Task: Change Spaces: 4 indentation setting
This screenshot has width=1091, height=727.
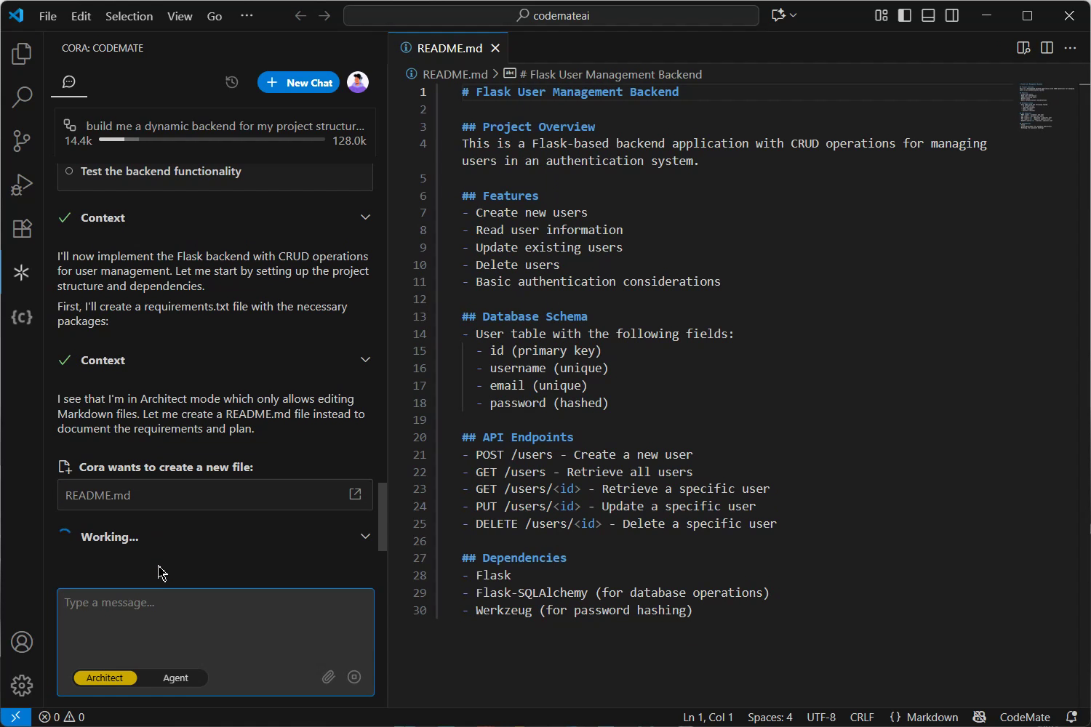Action: tap(770, 717)
